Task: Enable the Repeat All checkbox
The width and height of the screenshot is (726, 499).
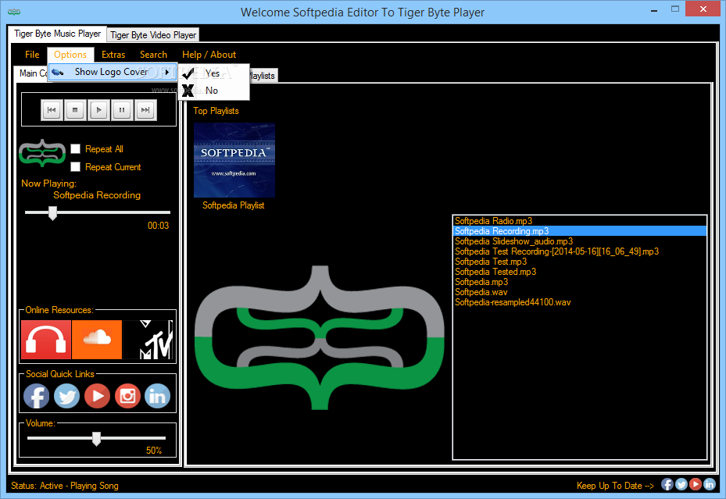Action: click(x=76, y=148)
